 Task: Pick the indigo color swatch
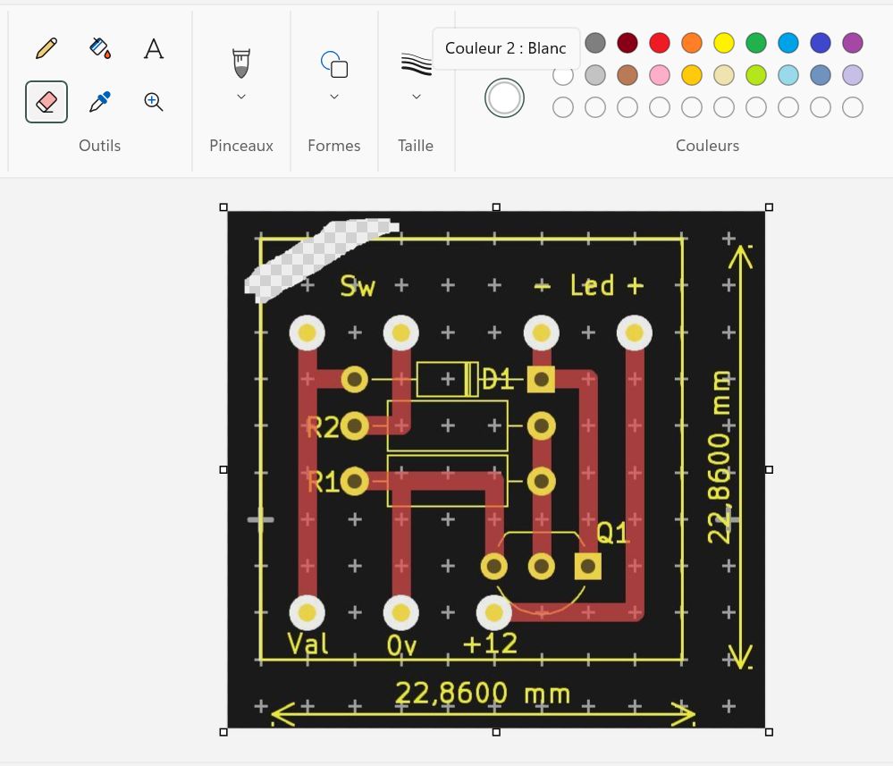click(820, 43)
